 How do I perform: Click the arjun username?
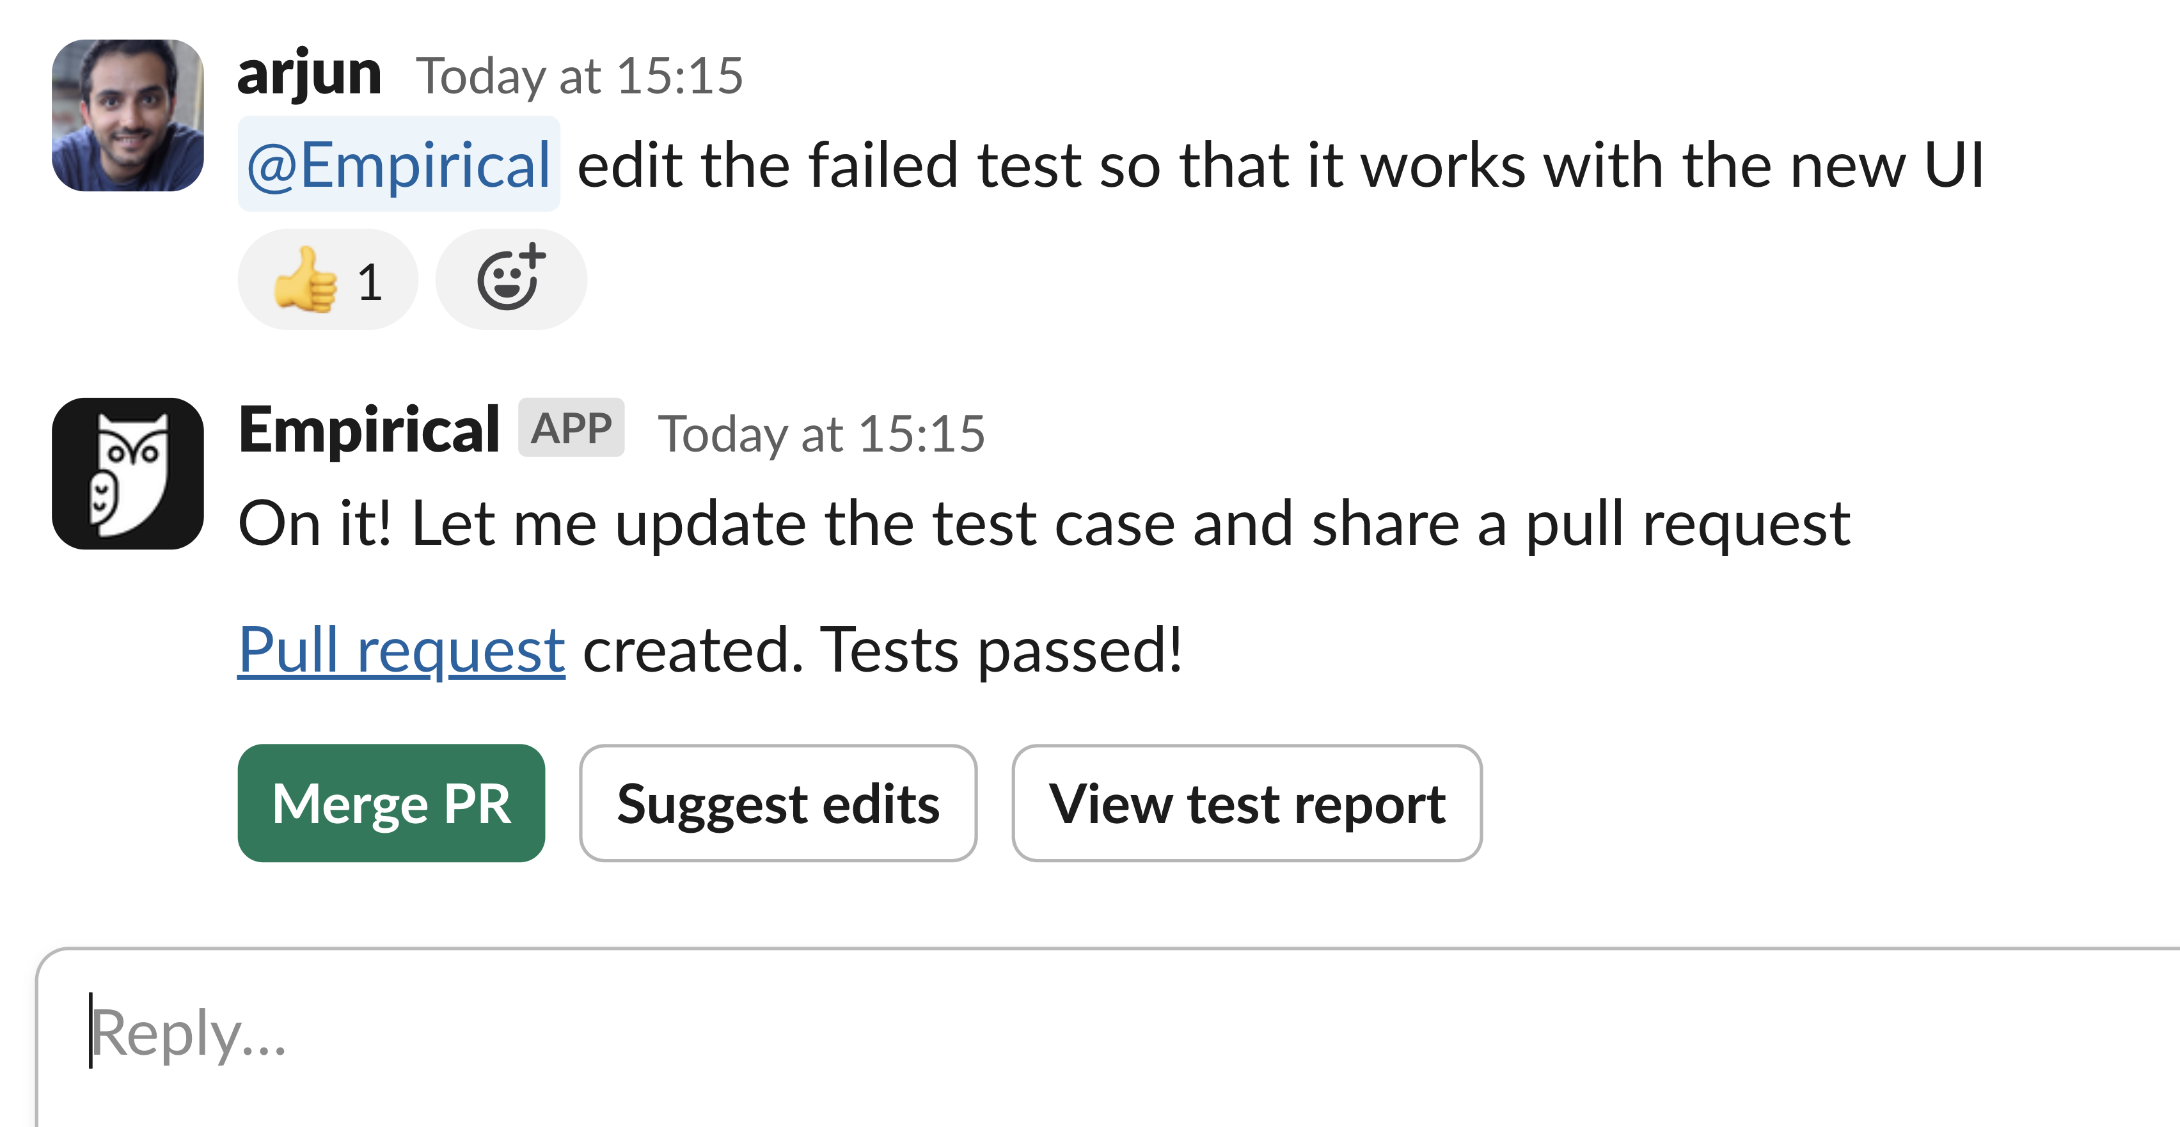pos(310,74)
